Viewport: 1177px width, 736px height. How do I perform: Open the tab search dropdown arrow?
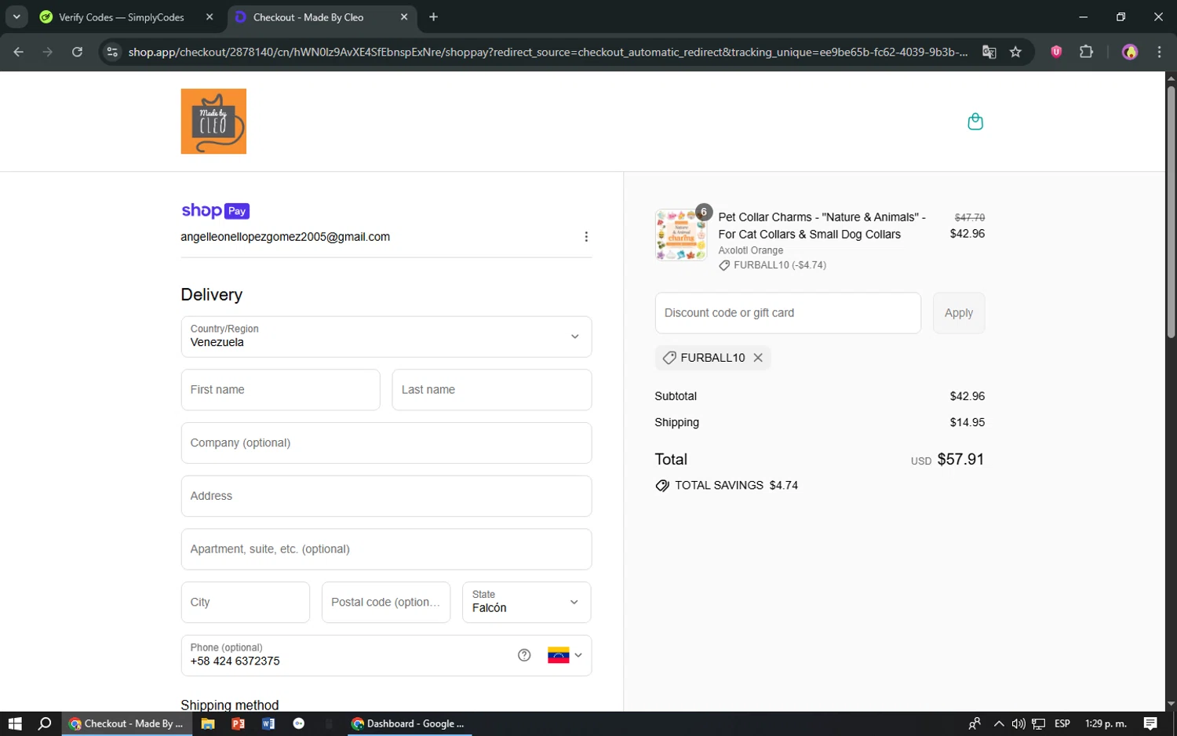16,17
